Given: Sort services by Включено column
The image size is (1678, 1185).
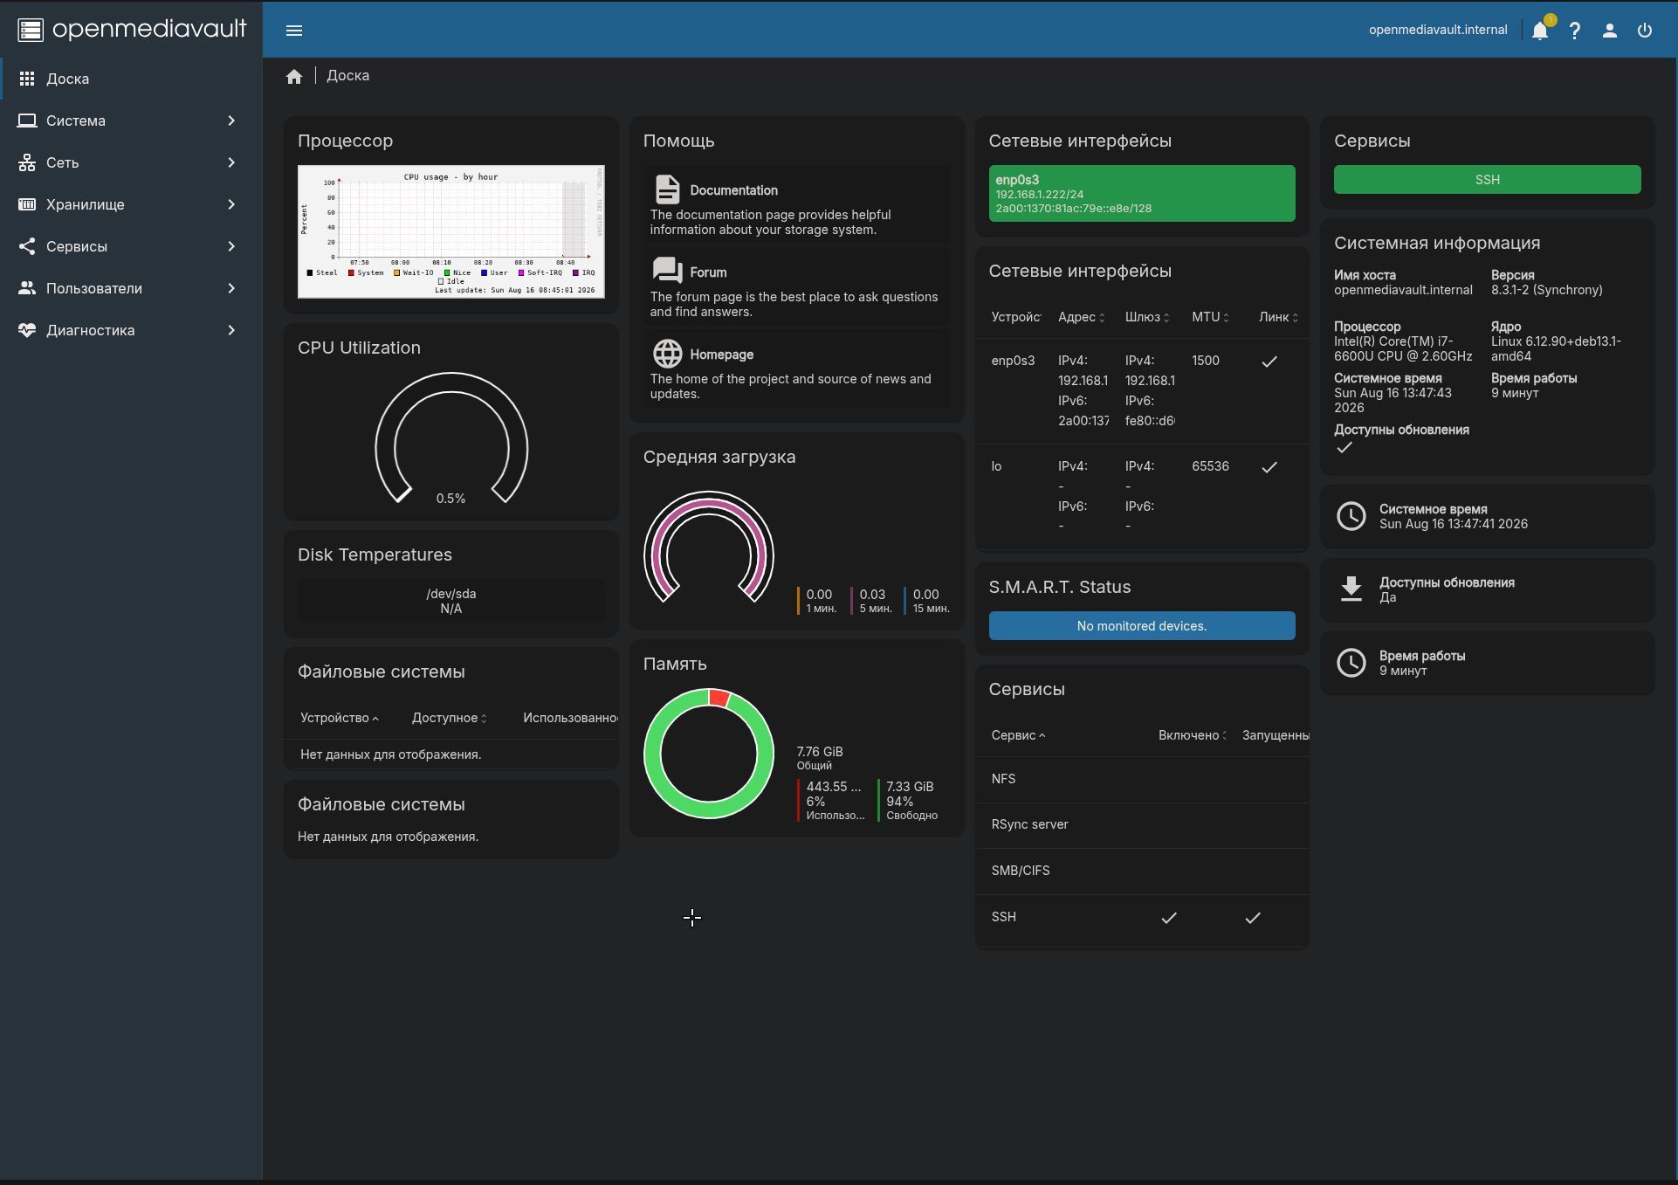Looking at the screenshot, I should (1192, 735).
